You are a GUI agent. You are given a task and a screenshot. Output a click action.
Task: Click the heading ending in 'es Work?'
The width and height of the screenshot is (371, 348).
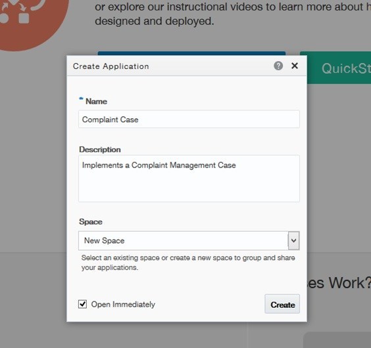(x=339, y=283)
